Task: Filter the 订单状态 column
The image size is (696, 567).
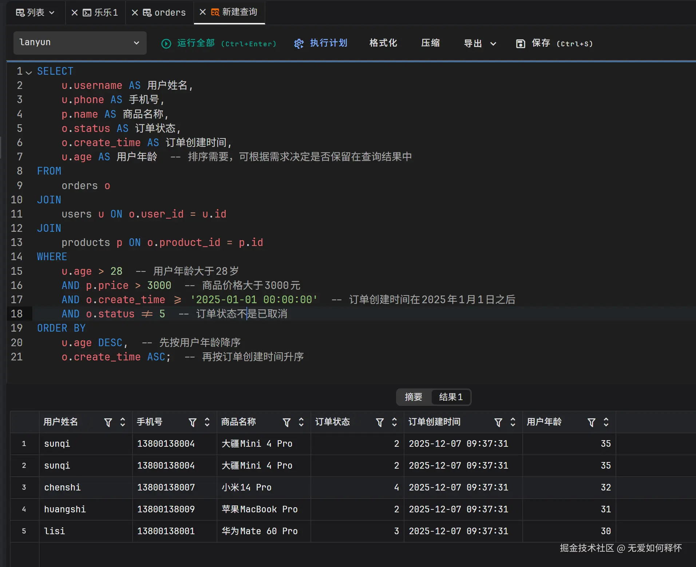Action: point(380,422)
